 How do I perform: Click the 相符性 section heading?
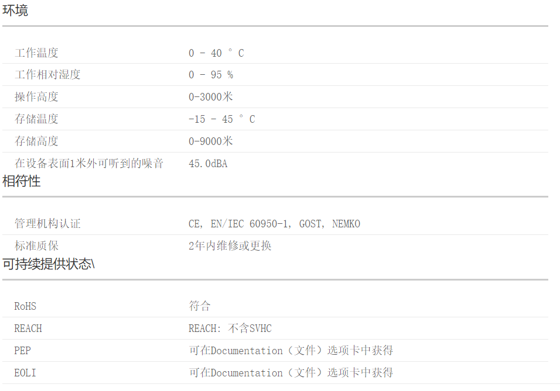[22, 181]
